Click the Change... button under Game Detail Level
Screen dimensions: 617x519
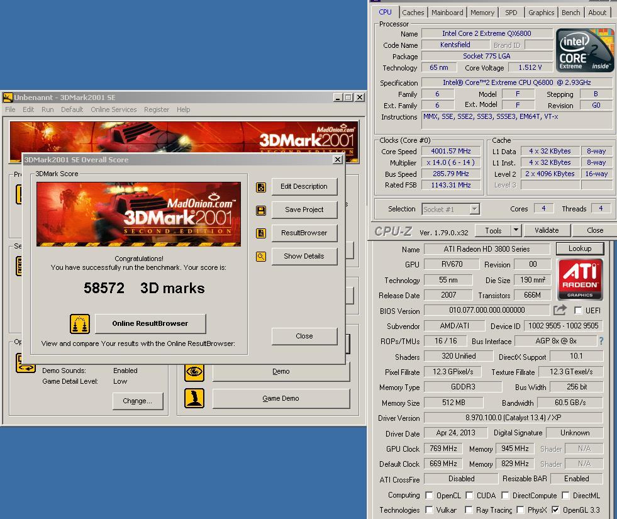(x=137, y=401)
